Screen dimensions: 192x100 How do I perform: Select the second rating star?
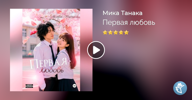[110, 32]
